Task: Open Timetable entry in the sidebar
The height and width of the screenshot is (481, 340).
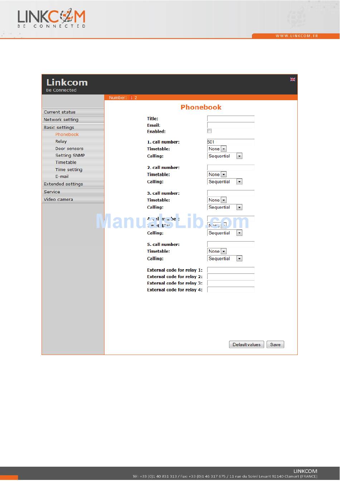Action: coord(66,162)
